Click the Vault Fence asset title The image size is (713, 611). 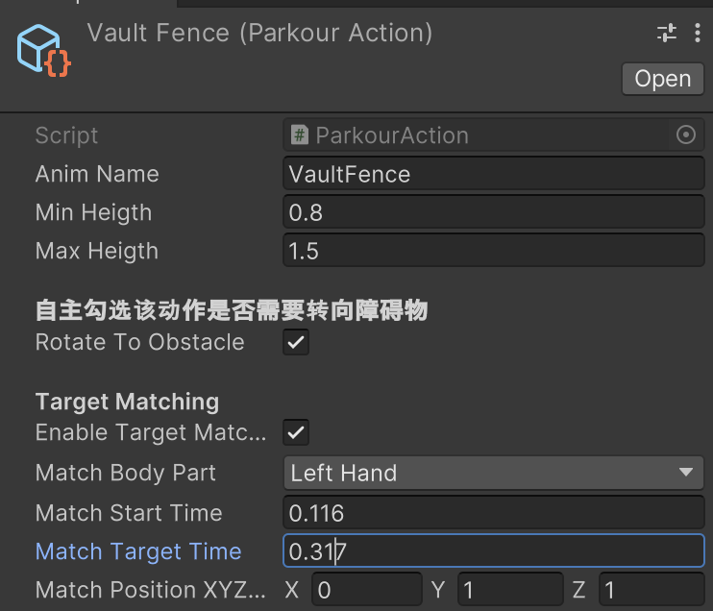[x=259, y=34]
